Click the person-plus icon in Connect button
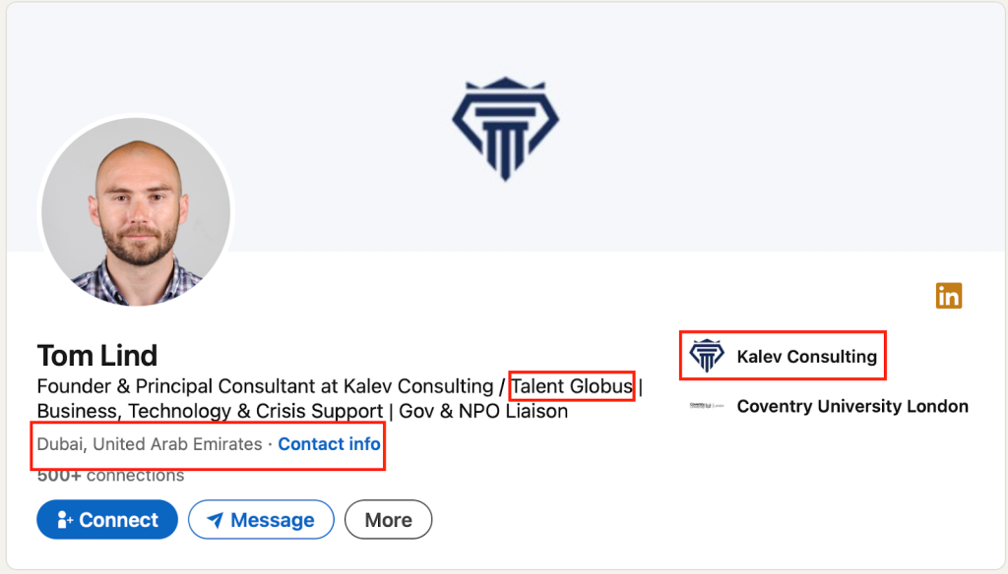The image size is (1008, 574). pyautogui.click(x=66, y=520)
